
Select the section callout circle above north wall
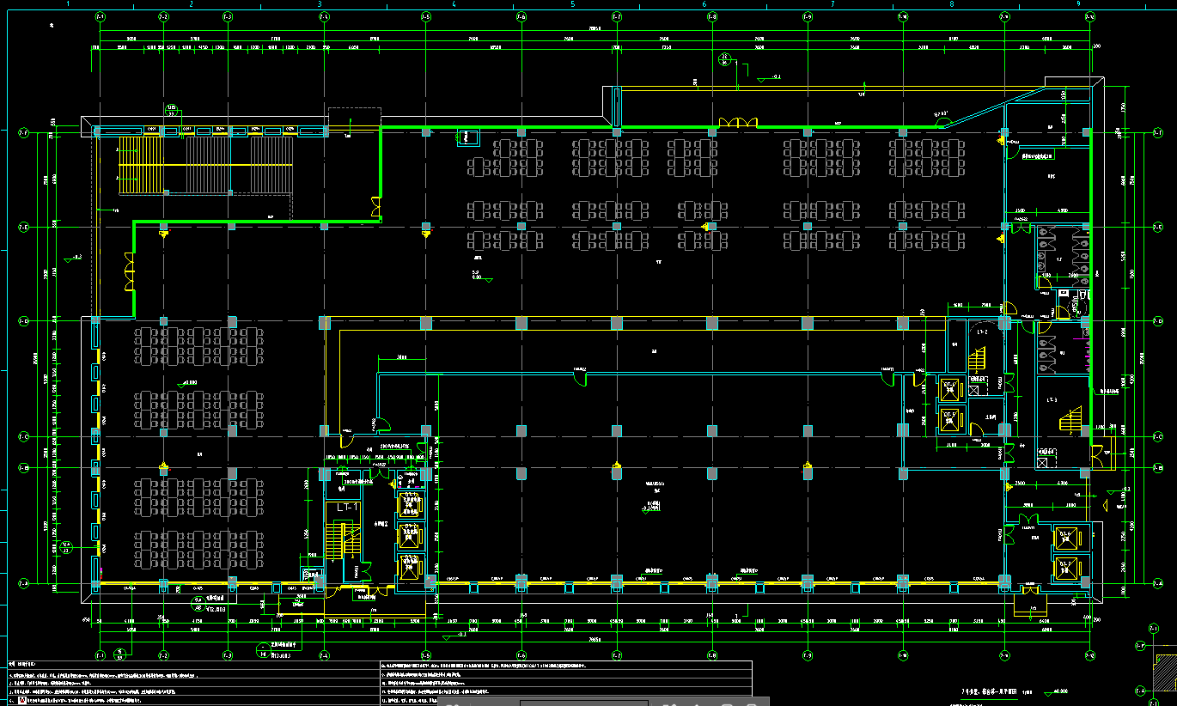coord(724,59)
